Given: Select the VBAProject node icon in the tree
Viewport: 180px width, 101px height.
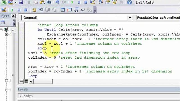Looking at the screenshot, I should (6, 30).
